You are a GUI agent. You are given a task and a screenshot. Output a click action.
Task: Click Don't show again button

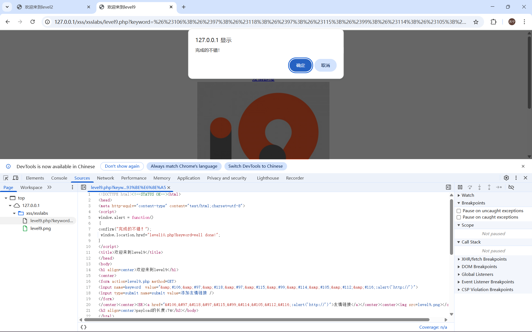122,166
